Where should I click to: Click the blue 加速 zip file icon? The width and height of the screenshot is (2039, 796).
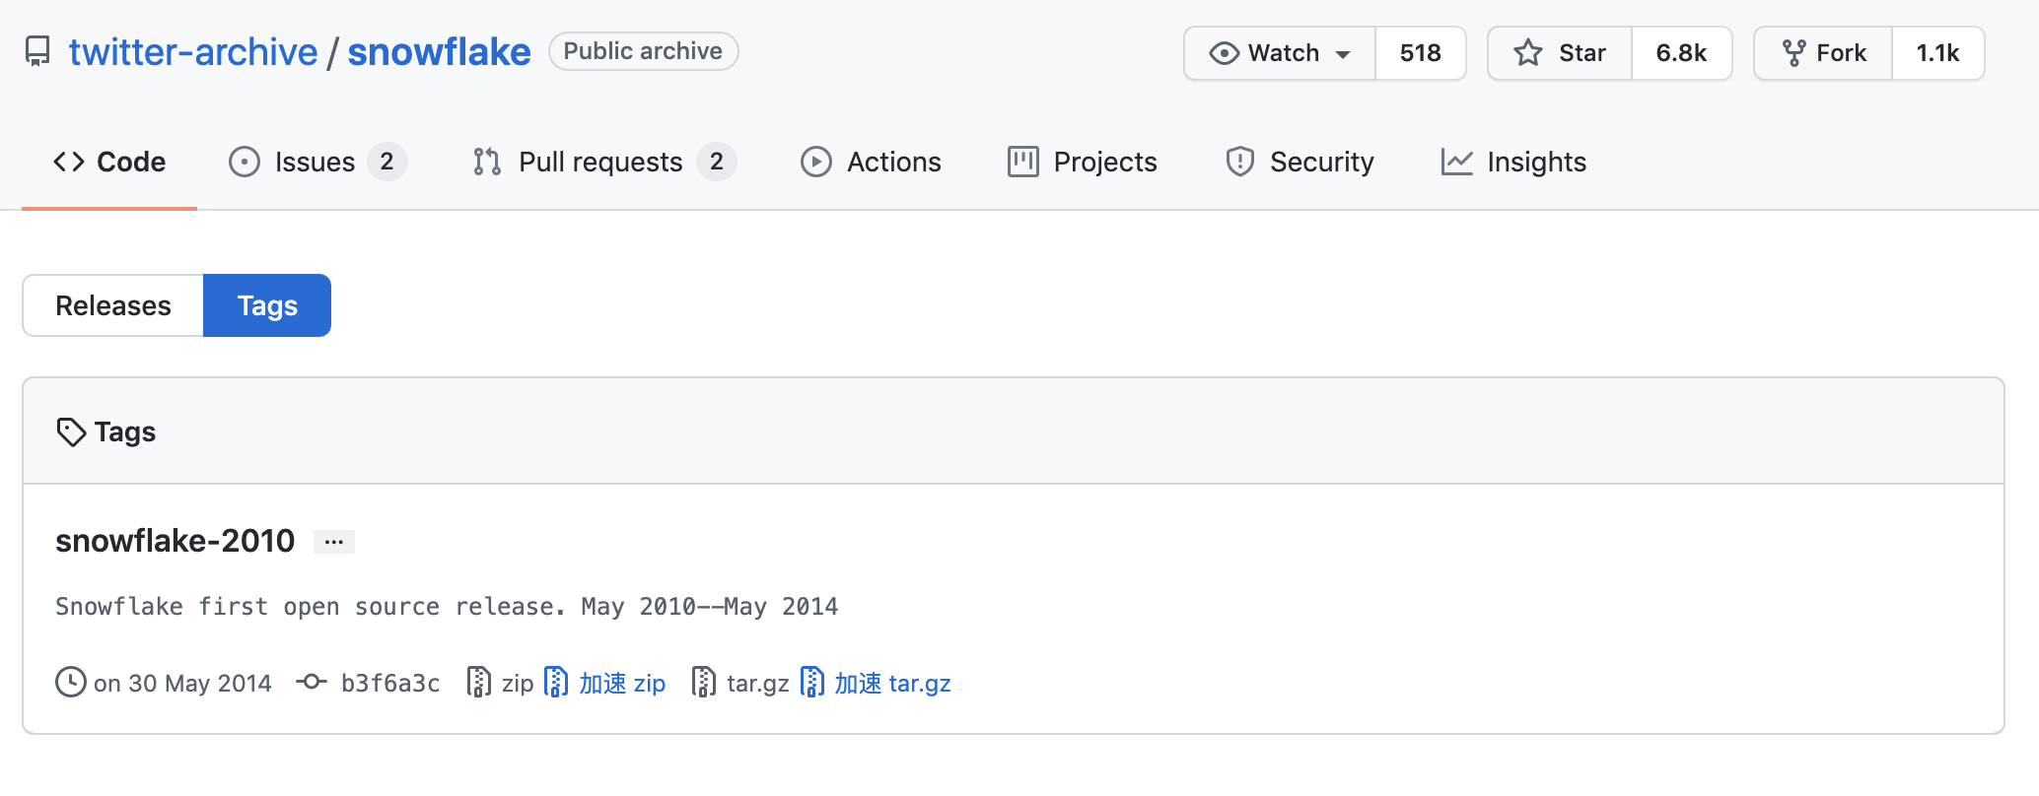tap(556, 682)
